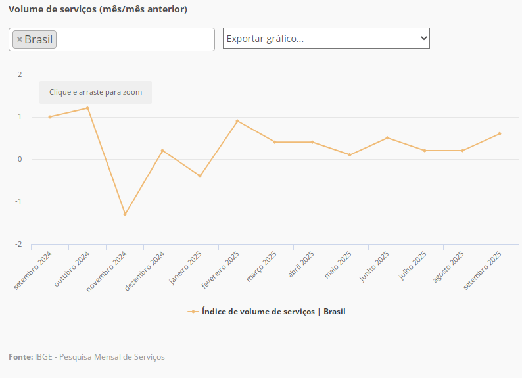The width and height of the screenshot is (522, 378).
Task: Toggle the Índice de volume de serviços legend
Action: coord(273,312)
